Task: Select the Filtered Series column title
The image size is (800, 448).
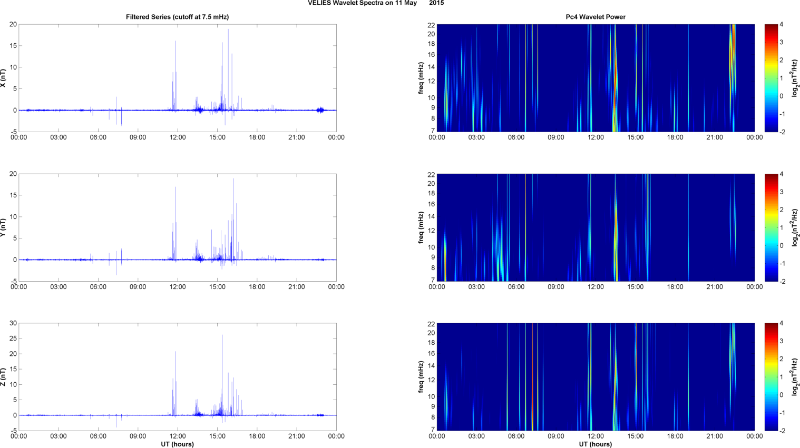Action: [177, 17]
